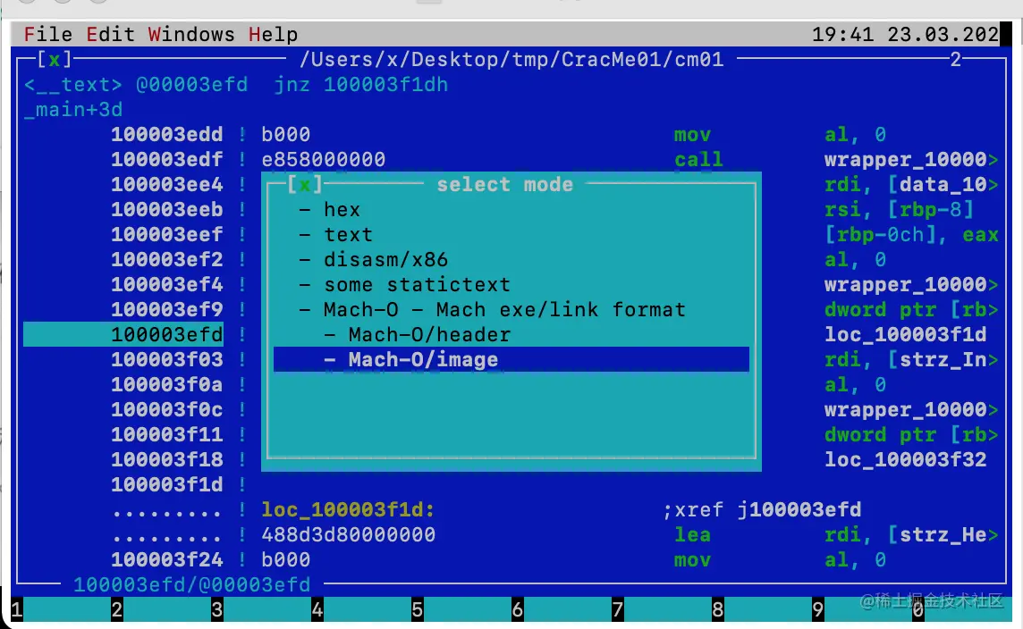Click address 100003f1d
Image resolution: width=1023 pixels, height=629 pixels.
[x=167, y=485]
